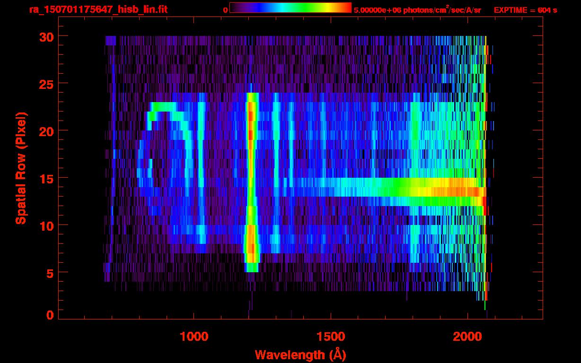Click the Wavelength (Å) axis label
Image resolution: width=581 pixels, height=363 pixels.
tap(300, 354)
